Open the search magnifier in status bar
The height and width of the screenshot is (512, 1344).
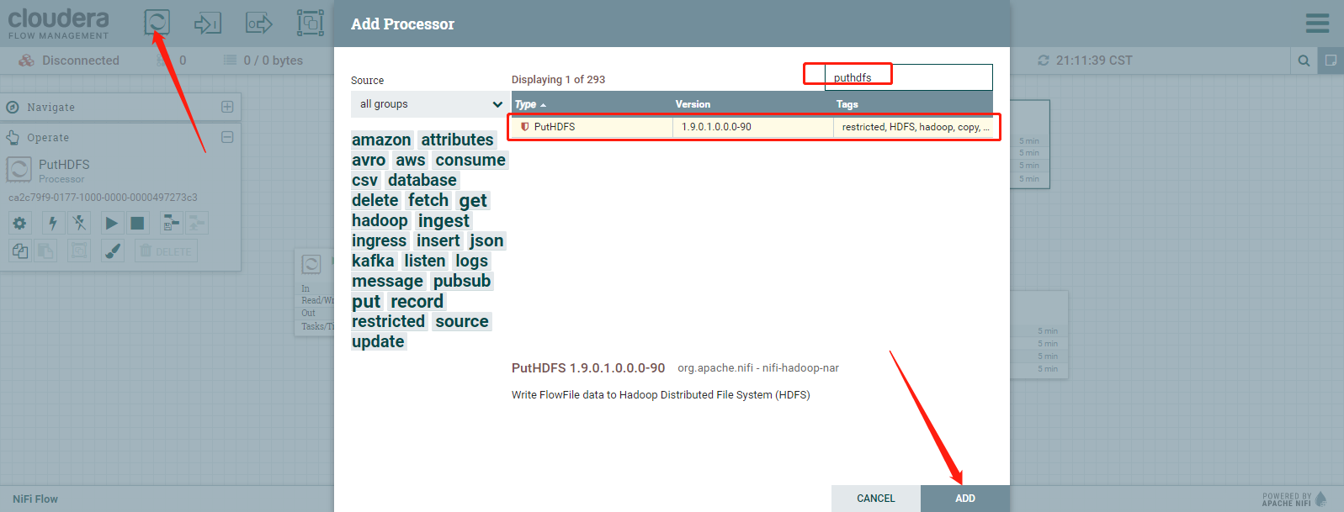(x=1304, y=61)
